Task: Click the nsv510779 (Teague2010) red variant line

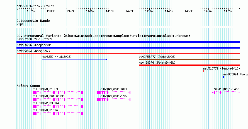Action: click(222, 71)
